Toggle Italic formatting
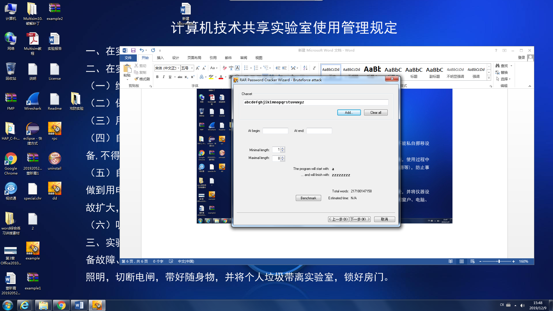This screenshot has height=311, width=553. [164, 77]
